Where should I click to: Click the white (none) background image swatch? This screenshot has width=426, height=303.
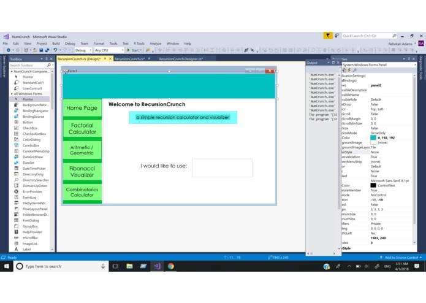click(373, 142)
